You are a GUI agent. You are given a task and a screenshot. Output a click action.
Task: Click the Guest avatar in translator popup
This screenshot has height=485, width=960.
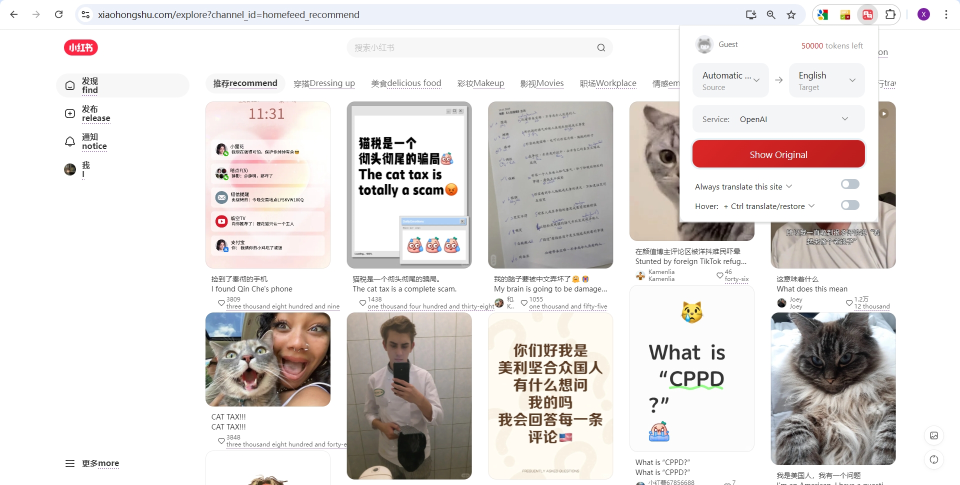[x=704, y=44]
